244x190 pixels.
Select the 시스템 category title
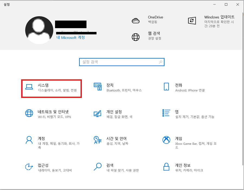43,85
